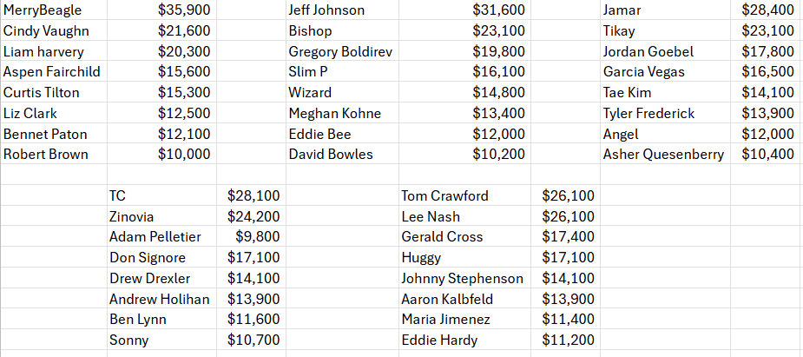
Task: Select the Asher Quesenberry cell
Action: [x=663, y=155]
